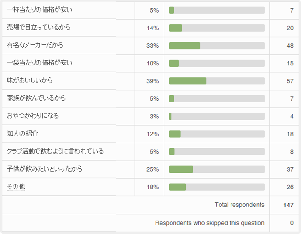Click Respondents who skipped this question text
The height and width of the screenshot is (234, 301).
tap(210, 223)
